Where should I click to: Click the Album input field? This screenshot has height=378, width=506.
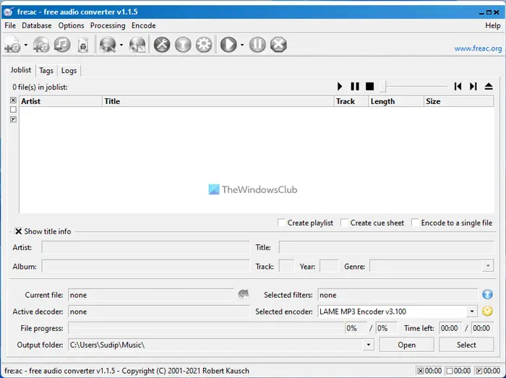[x=145, y=267]
